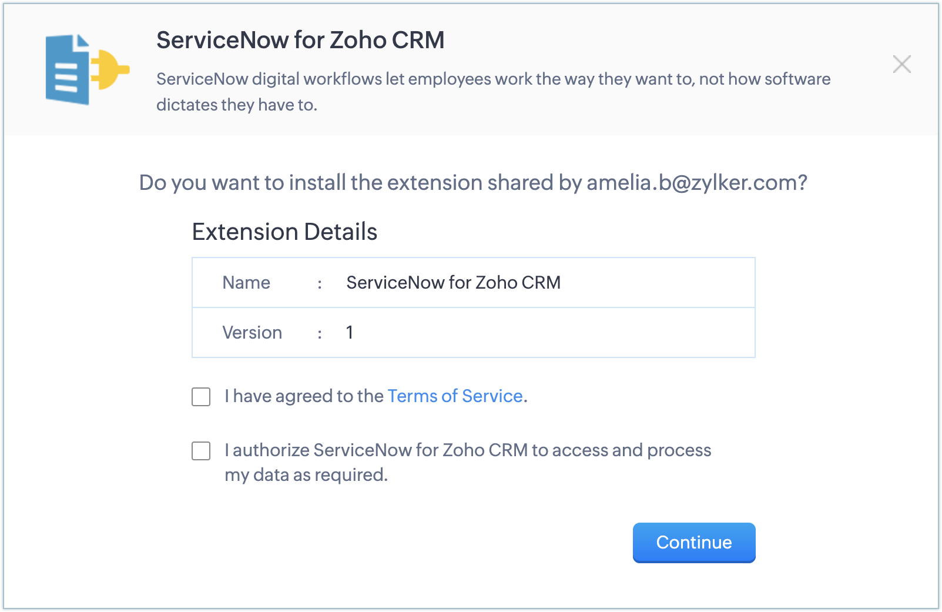Click the yellow plug part of extension icon
The width and height of the screenshot is (942, 612).
110,69
